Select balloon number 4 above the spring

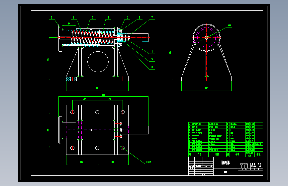click(x=109, y=18)
